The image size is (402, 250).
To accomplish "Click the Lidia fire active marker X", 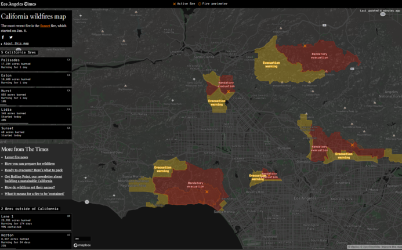I will click(x=305, y=45).
